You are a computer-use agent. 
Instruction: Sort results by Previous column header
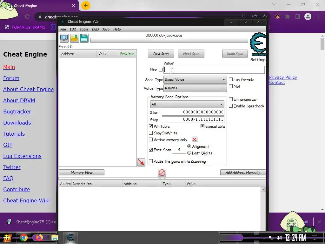(127, 54)
